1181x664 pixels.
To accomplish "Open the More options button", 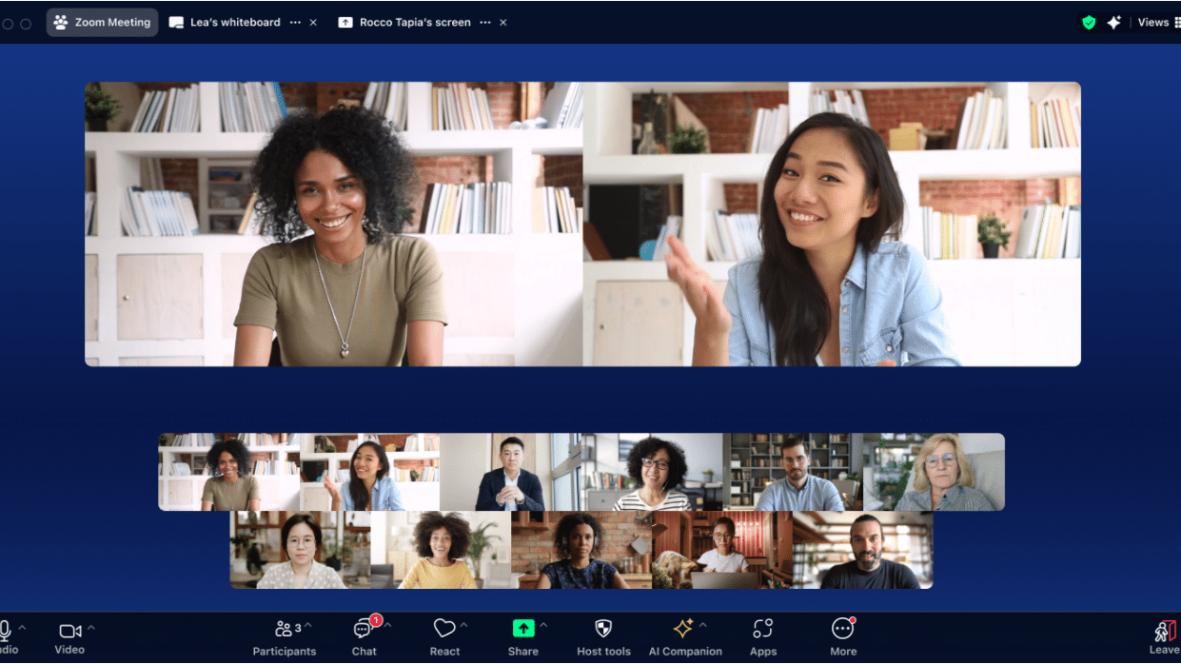I will point(843,637).
